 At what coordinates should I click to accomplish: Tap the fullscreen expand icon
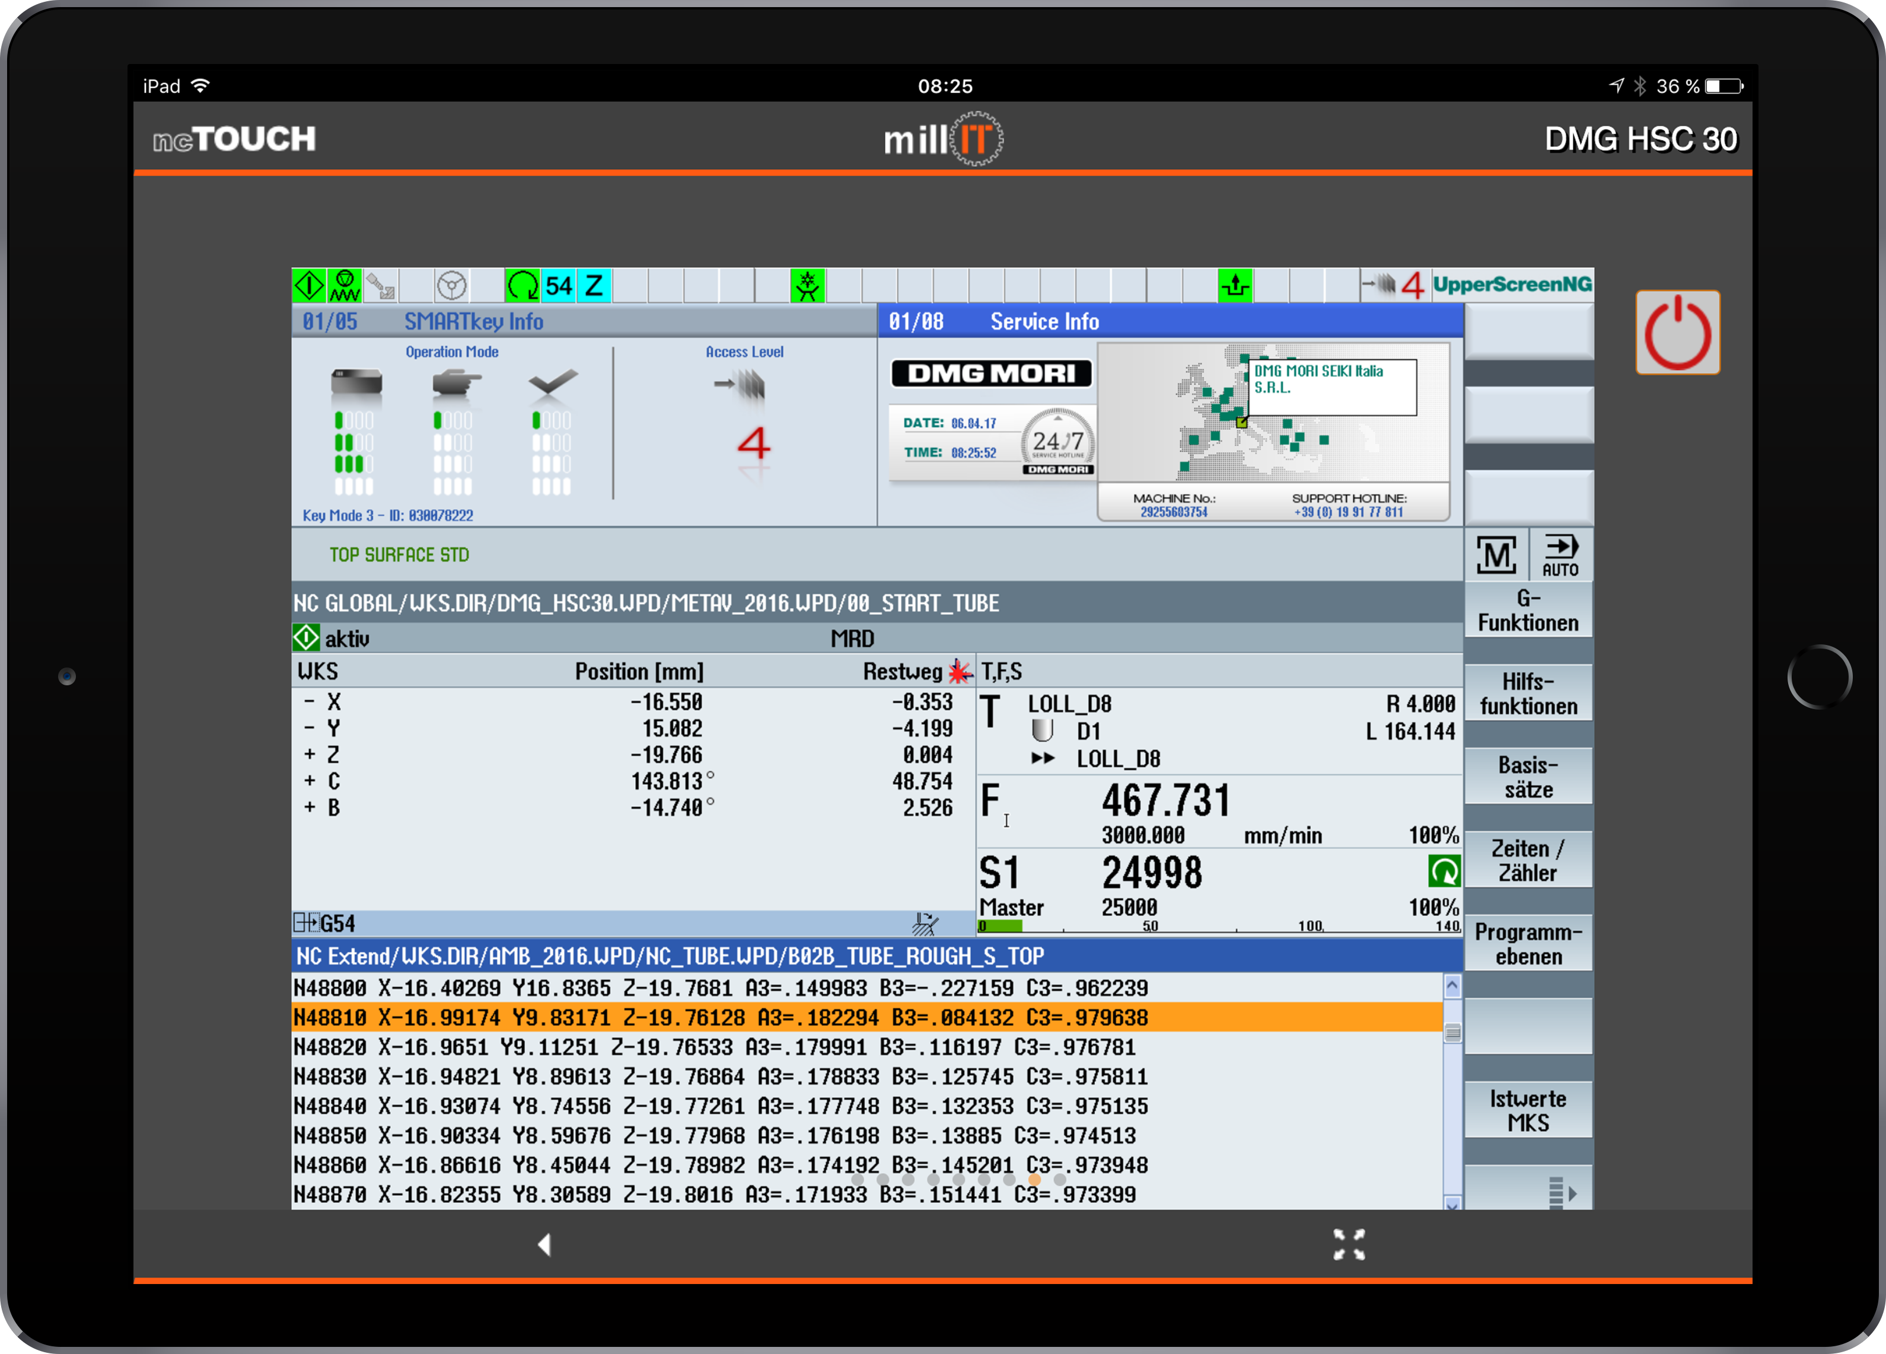coord(1349,1244)
